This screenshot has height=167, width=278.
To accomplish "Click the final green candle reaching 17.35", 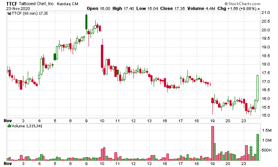I will pyautogui.click(x=258, y=88).
